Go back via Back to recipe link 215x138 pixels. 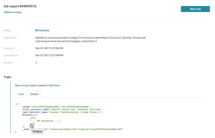point(12,12)
